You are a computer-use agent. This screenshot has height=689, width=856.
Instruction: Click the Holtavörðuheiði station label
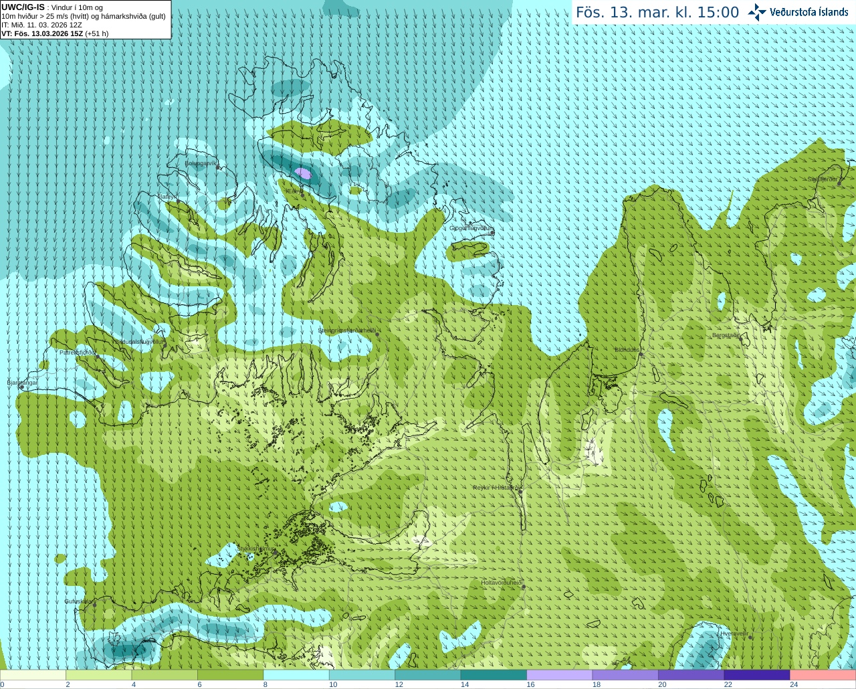click(x=502, y=583)
